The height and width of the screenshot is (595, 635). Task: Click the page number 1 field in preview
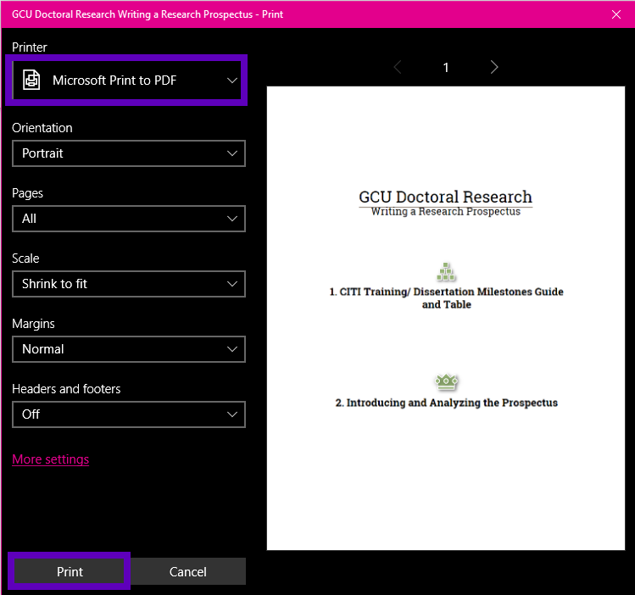pyautogui.click(x=446, y=67)
